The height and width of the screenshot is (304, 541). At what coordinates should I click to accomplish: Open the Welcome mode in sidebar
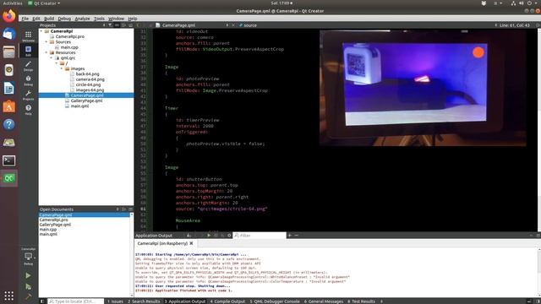(28, 35)
